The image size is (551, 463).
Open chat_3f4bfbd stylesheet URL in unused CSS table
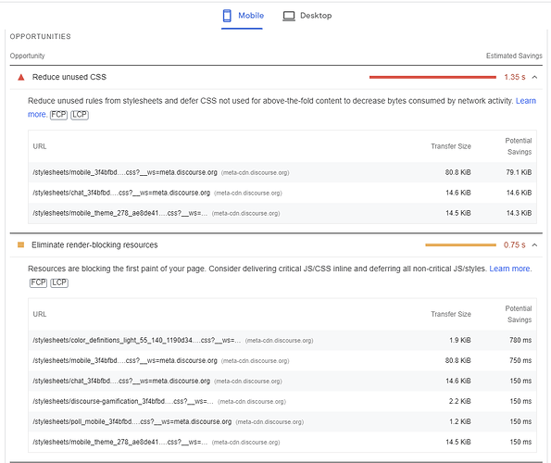[121, 193]
